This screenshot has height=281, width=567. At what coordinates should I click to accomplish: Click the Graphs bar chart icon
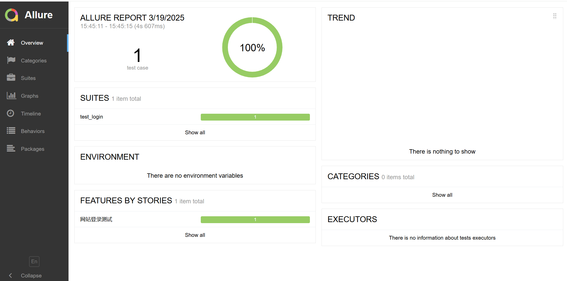tap(11, 95)
